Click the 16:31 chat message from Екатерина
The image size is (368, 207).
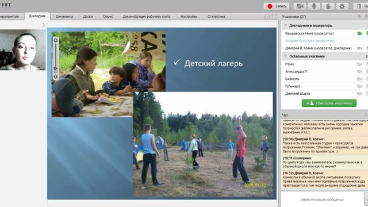(324, 162)
